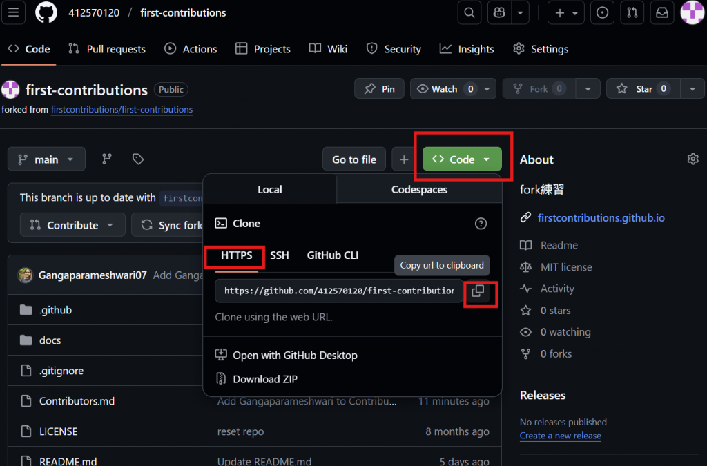Edit About details with gear icon
Screen dimensions: 707x466
(693, 159)
